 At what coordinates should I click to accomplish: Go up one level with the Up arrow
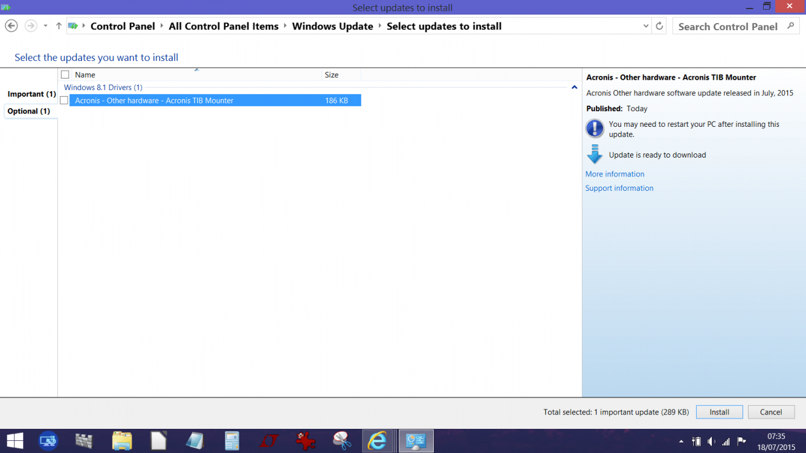59,26
